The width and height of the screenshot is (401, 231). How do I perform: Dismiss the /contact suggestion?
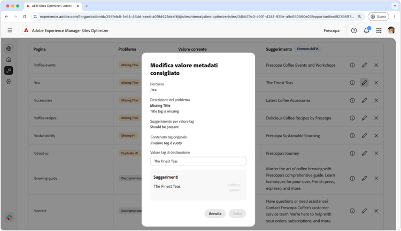click(376, 211)
